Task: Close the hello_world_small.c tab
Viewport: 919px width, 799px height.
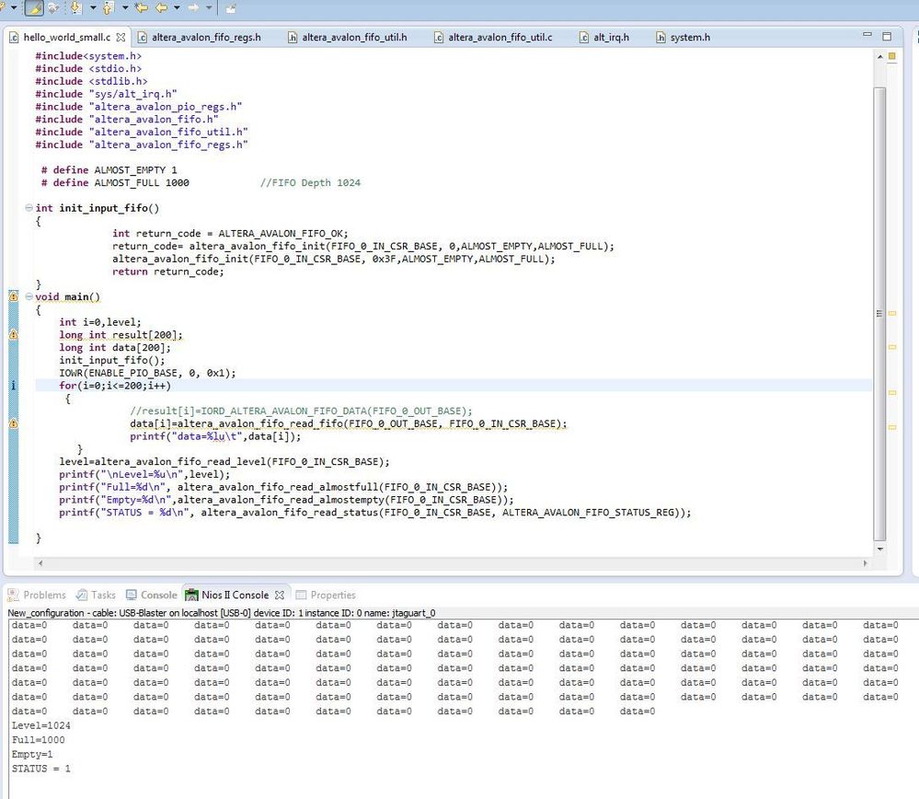Action: point(121,38)
